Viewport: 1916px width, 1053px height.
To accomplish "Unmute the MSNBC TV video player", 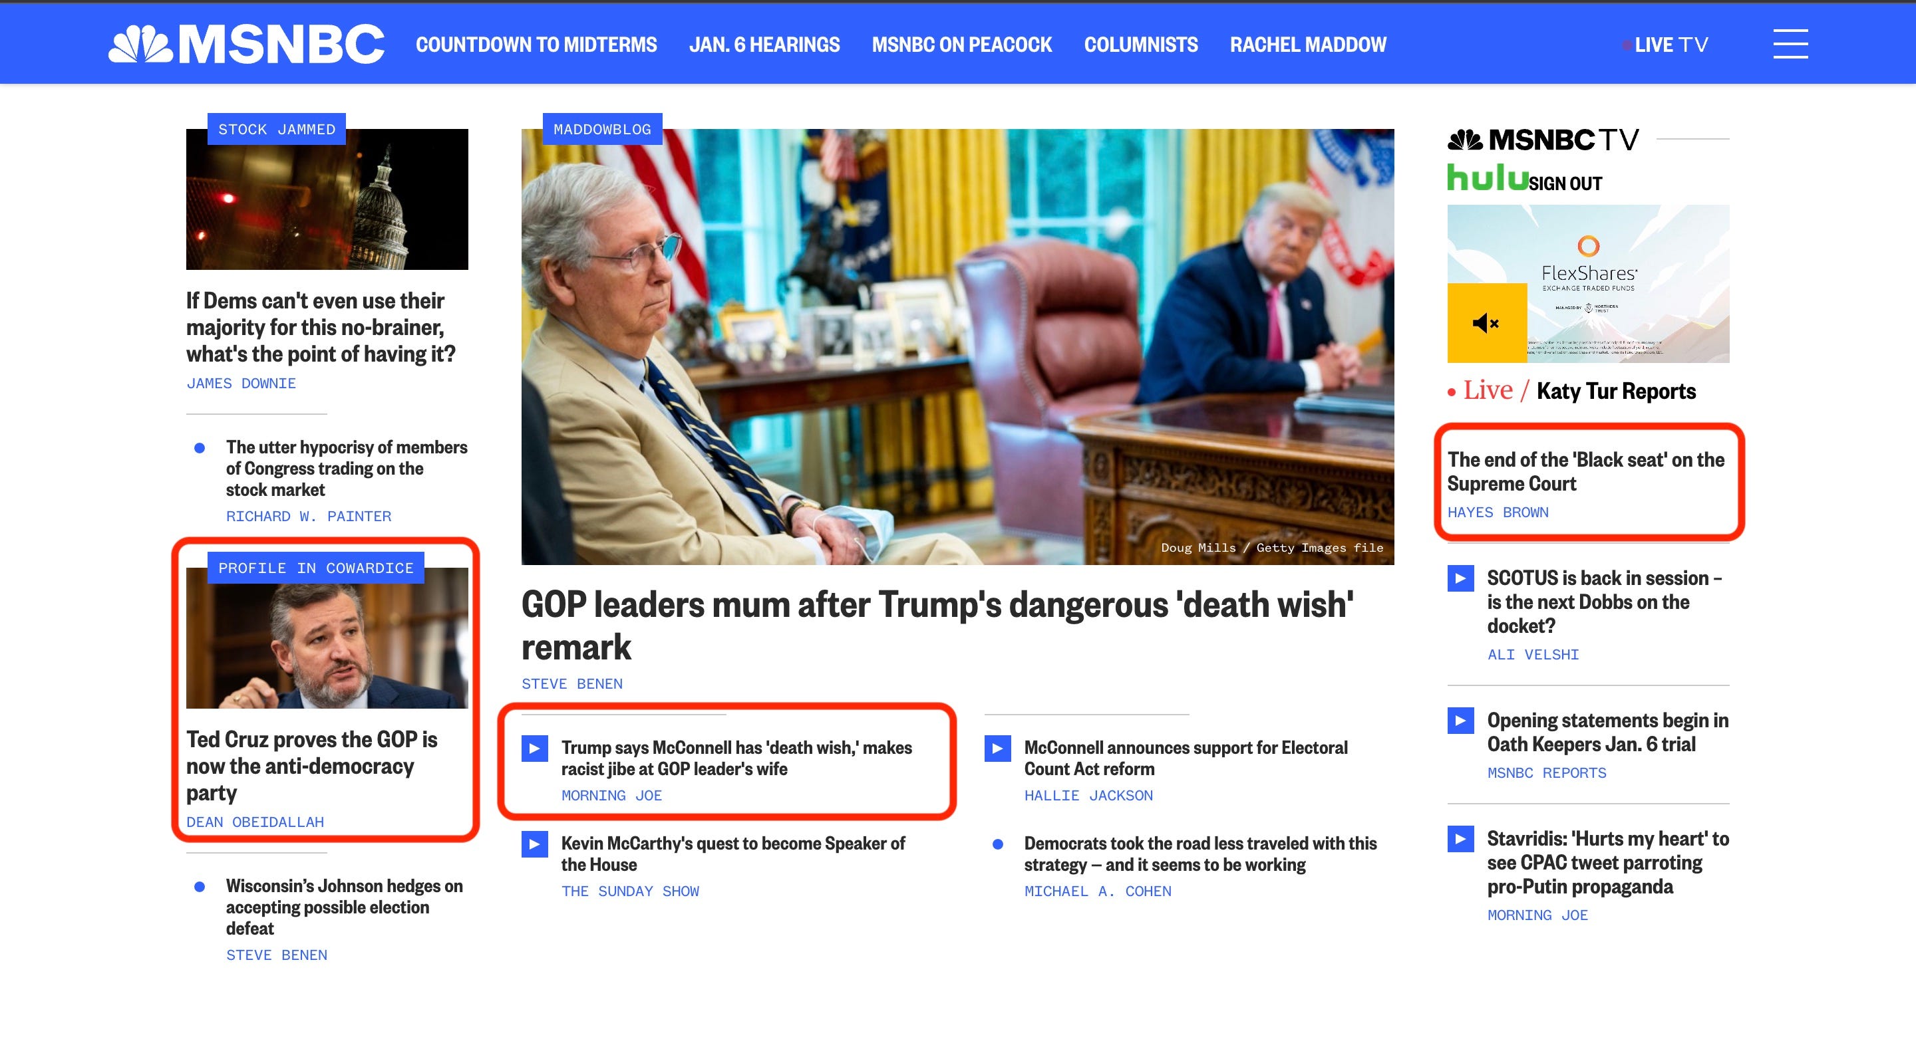I will tap(1486, 323).
